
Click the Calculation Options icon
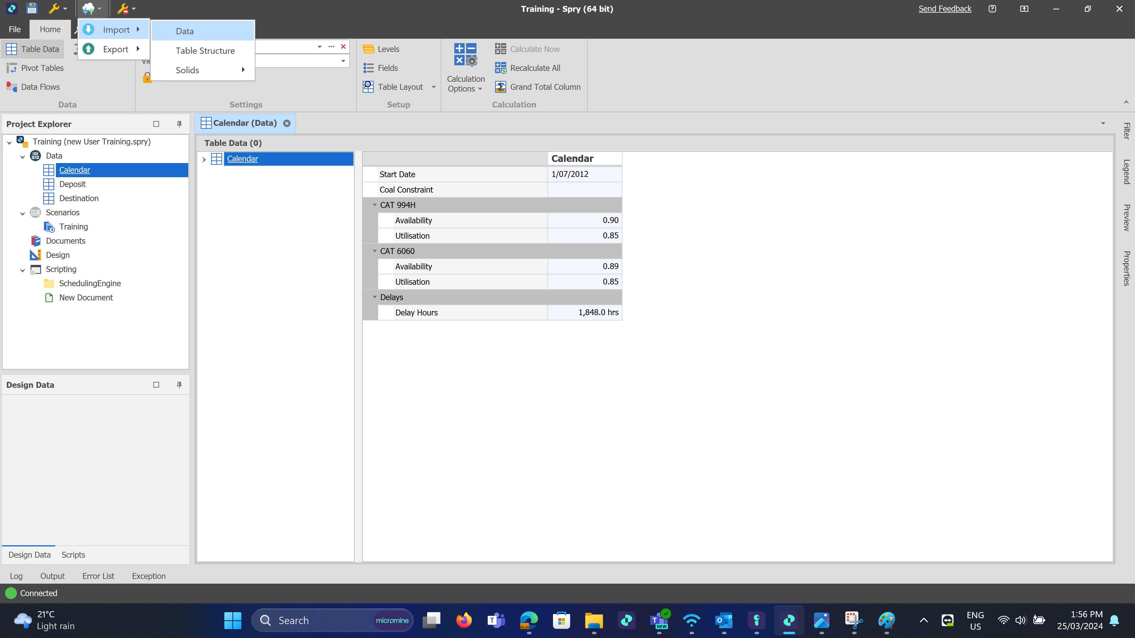coord(465,55)
